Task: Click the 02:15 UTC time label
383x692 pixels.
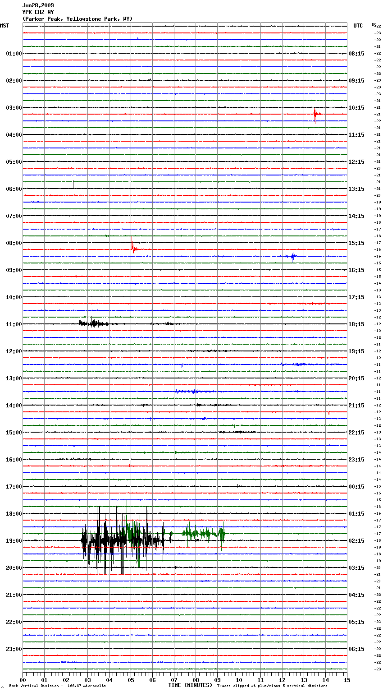Action: coord(356,541)
